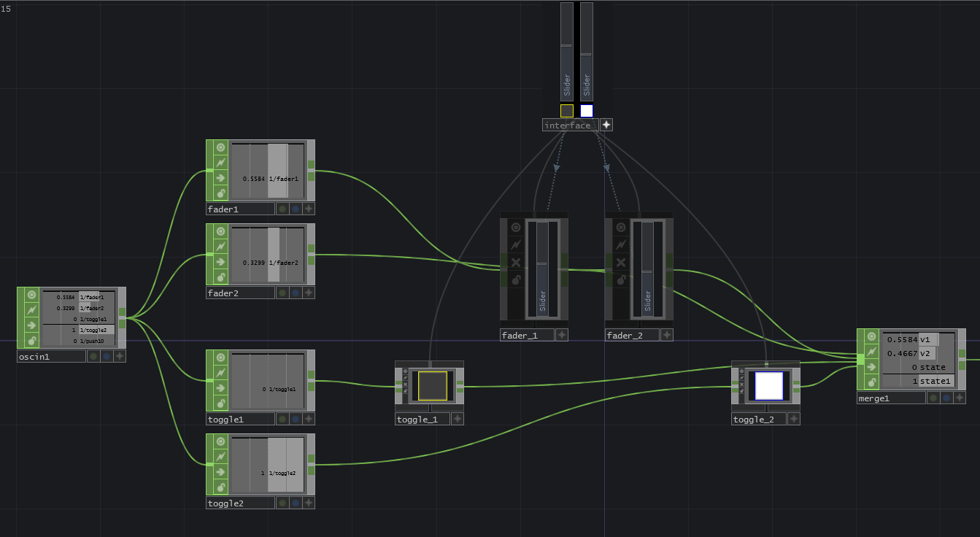This screenshot has height=537, width=980.
Task: Click the green circle flag under toggle2
Action: tap(282, 503)
